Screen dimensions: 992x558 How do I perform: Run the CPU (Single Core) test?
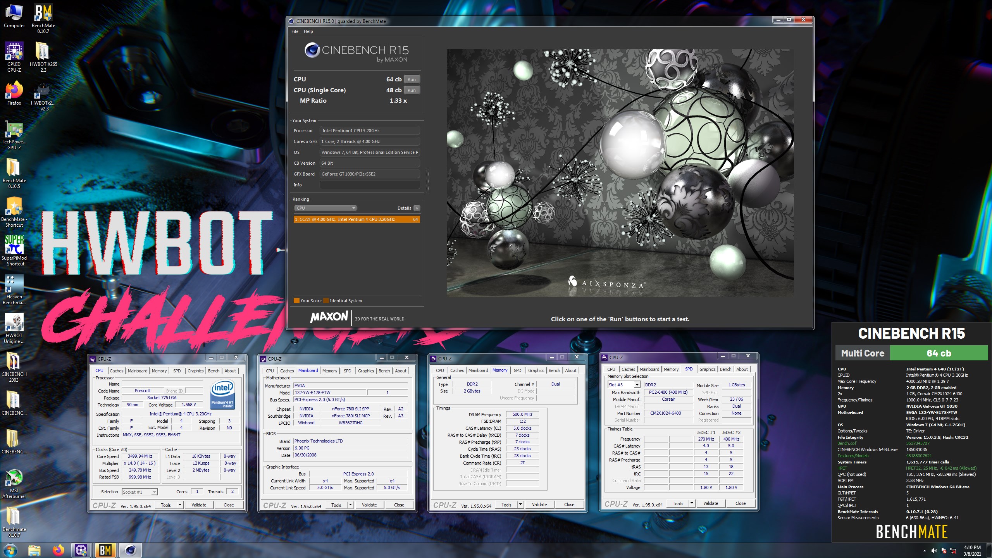point(412,90)
